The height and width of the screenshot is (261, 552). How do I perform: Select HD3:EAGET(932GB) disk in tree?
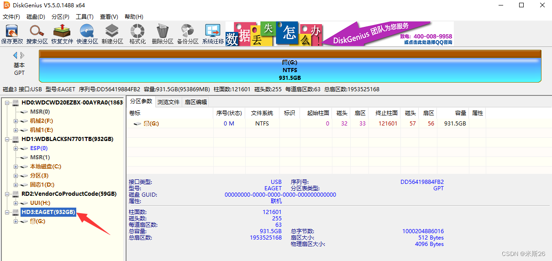(48, 212)
